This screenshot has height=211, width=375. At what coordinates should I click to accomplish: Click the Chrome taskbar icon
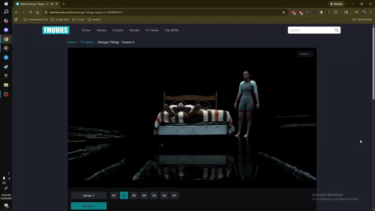click(x=6, y=39)
